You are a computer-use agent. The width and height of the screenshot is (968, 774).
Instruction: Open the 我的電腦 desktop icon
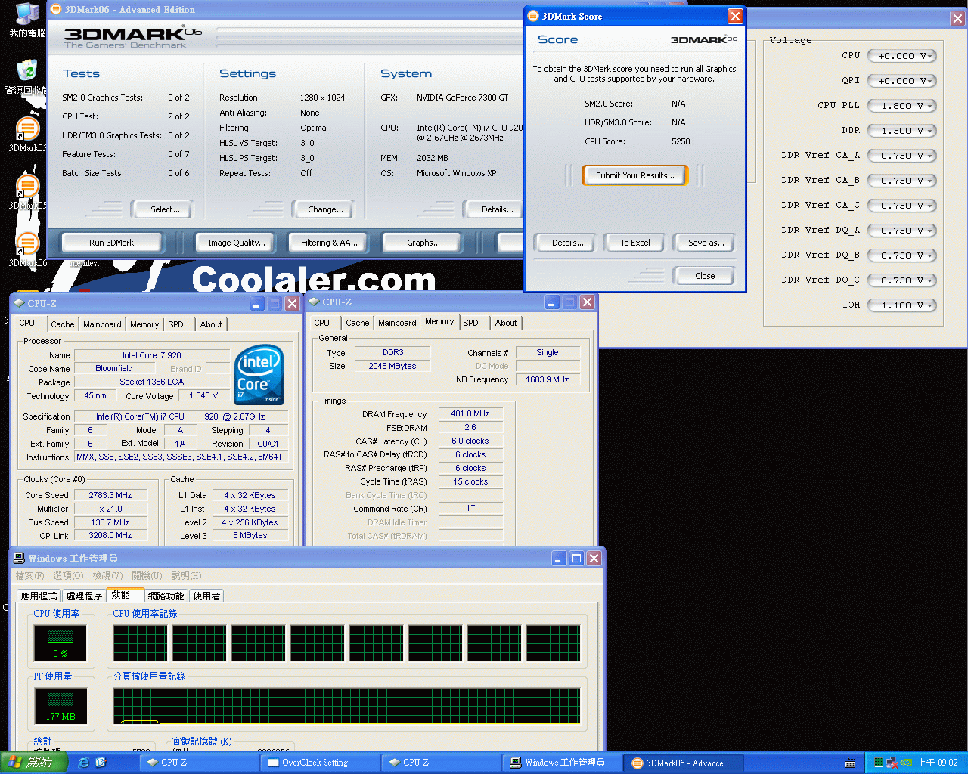point(27,20)
